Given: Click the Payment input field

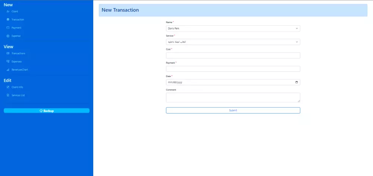Looking at the screenshot, I should [x=233, y=69].
